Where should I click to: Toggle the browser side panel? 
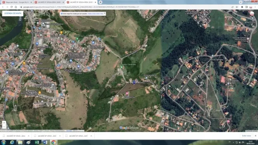pyautogui.click(x=246, y=7)
